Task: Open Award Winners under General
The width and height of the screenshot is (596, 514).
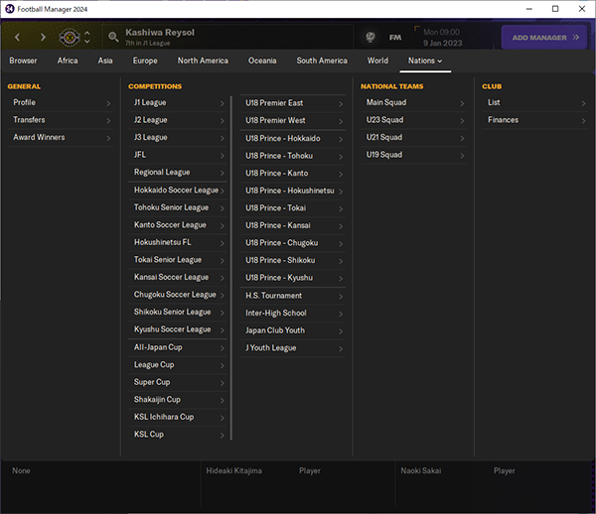Action: 61,137
